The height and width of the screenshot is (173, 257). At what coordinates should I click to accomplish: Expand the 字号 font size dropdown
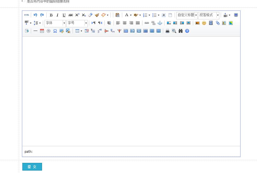coord(77,23)
